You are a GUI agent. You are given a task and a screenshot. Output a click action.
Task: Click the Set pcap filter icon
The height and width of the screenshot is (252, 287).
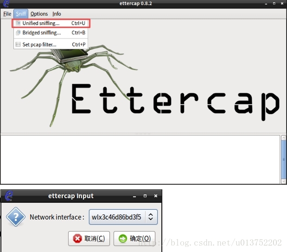(18, 45)
